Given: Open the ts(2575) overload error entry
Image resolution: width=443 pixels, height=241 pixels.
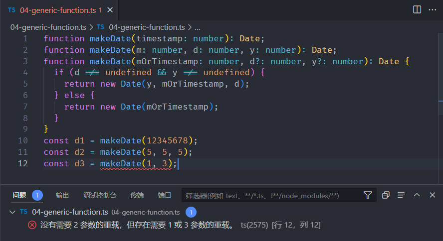Looking at the screenshot, I should (221, 225).
